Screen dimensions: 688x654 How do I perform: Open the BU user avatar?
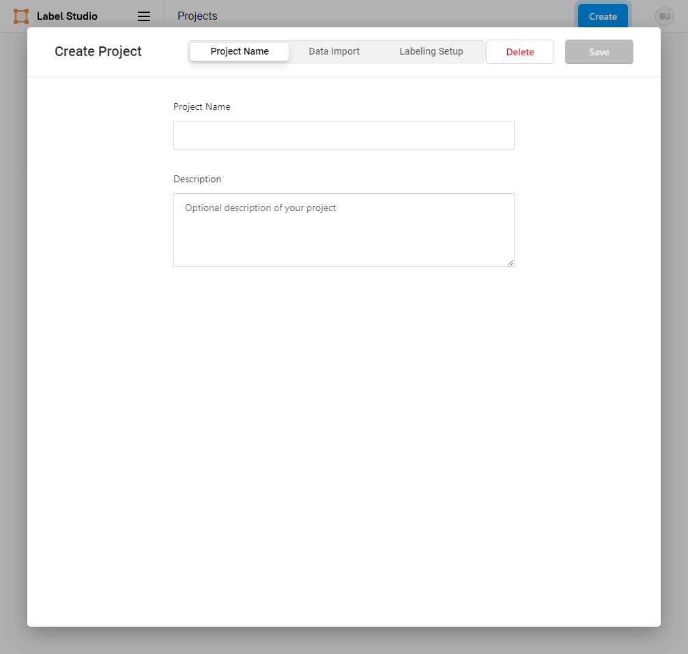[x=664, y=16]
